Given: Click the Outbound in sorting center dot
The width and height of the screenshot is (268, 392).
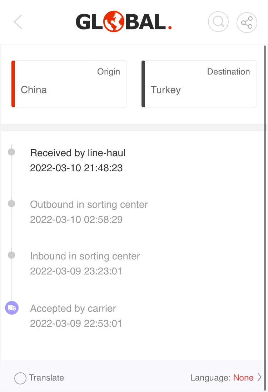Looking at the screenshot, I should [11, 204].
